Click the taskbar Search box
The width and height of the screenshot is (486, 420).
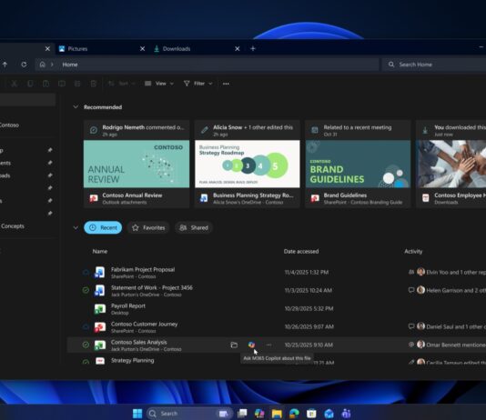click(x=188, y=414)
